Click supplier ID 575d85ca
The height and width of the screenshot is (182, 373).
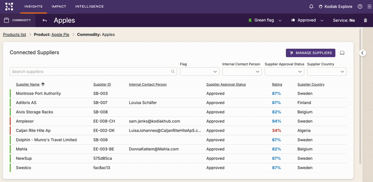click(x=103, y=158)
